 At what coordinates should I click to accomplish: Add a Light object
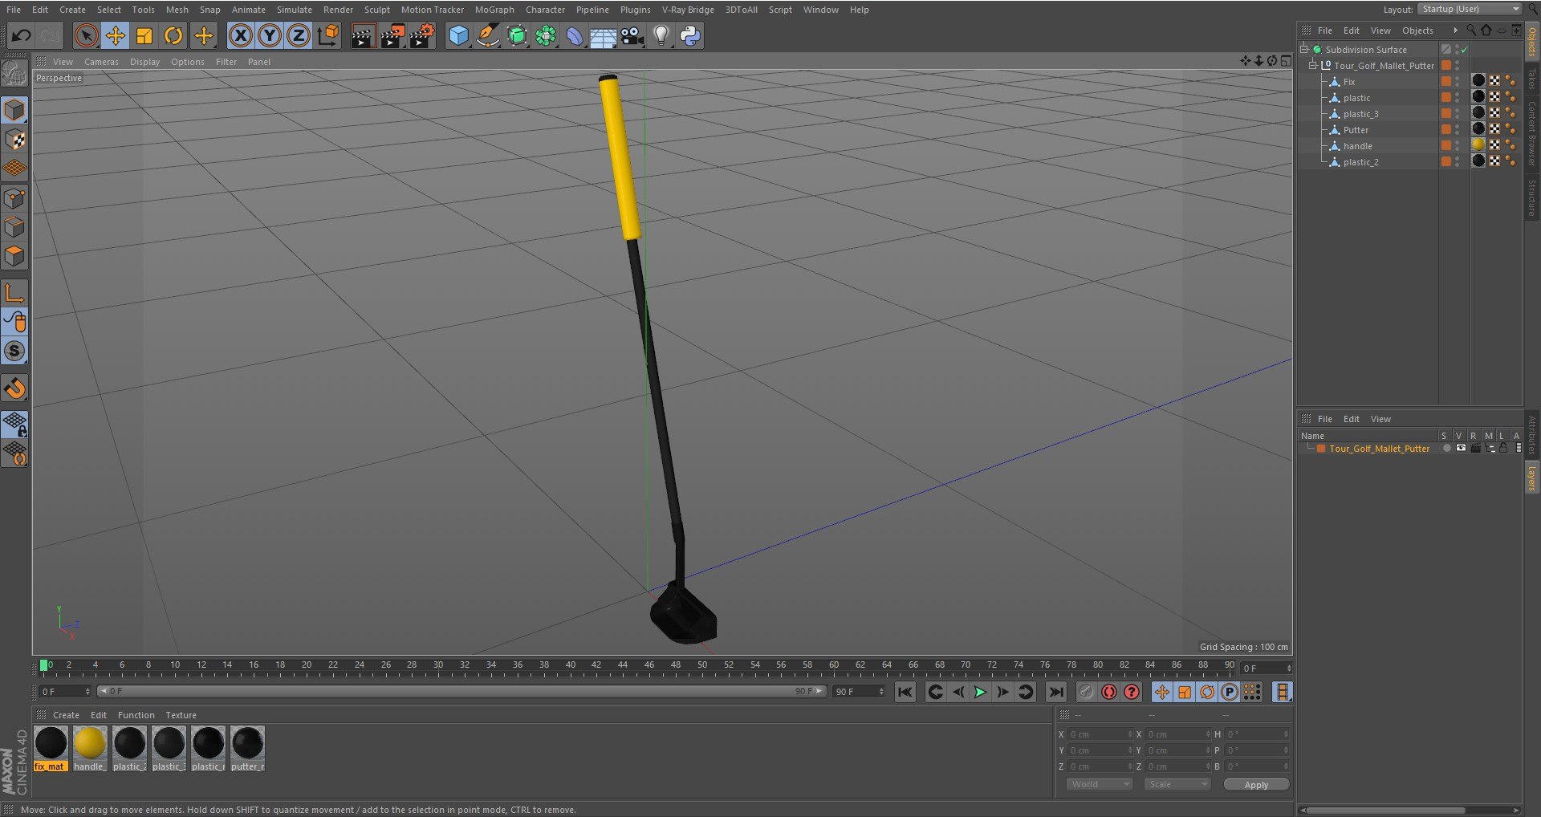(x=661, y=35)
